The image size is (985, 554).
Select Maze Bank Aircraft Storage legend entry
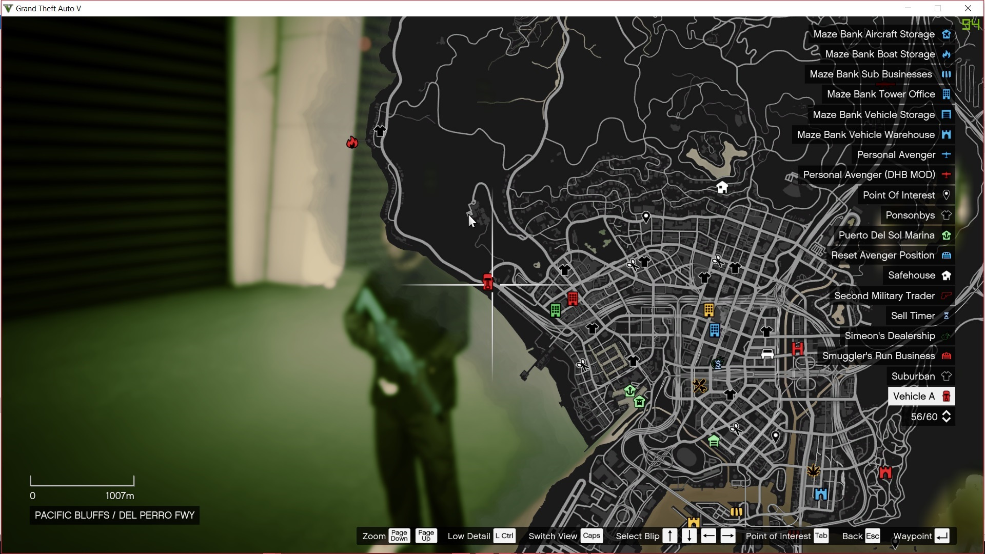882,34
